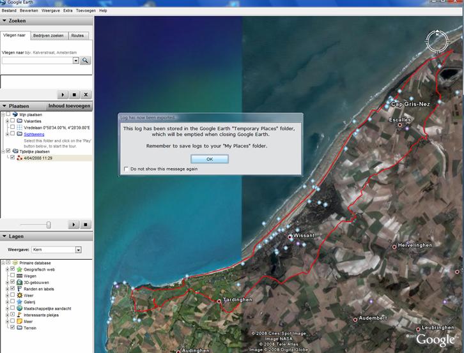The width and height of the screenshot is (464, 353).
Task: Open the Sightseeing link
Action: (34, 134)
